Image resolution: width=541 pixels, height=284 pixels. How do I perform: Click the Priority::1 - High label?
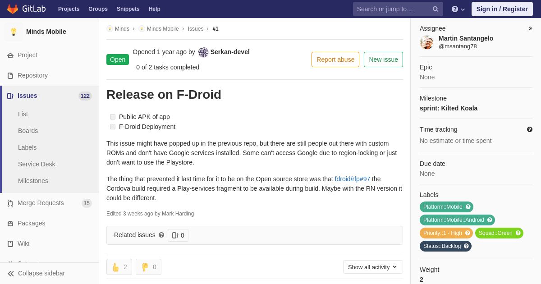(x=443, y=233)
